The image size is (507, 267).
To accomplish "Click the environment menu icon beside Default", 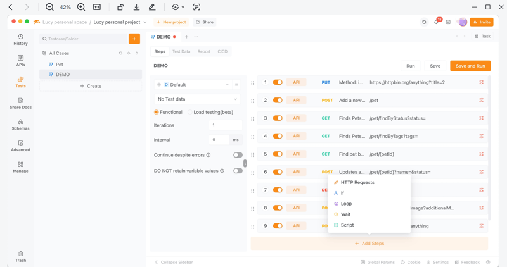I will point(236,85).
